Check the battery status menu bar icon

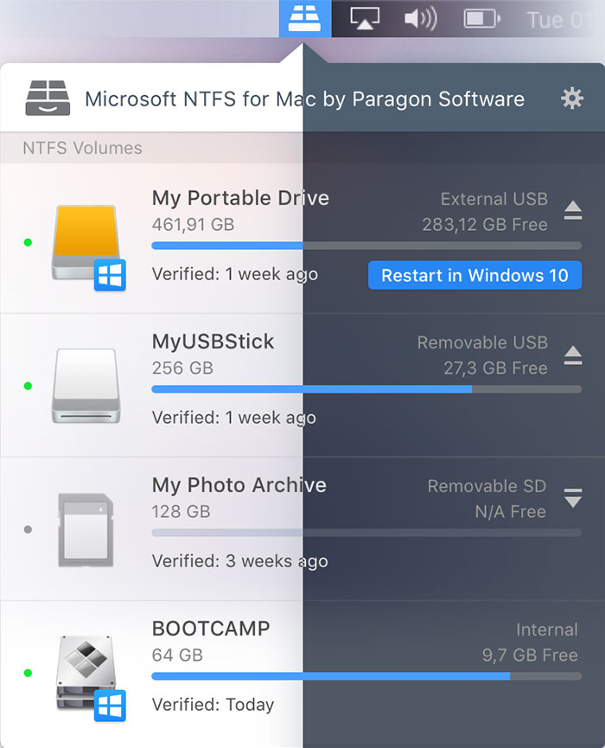482,19
